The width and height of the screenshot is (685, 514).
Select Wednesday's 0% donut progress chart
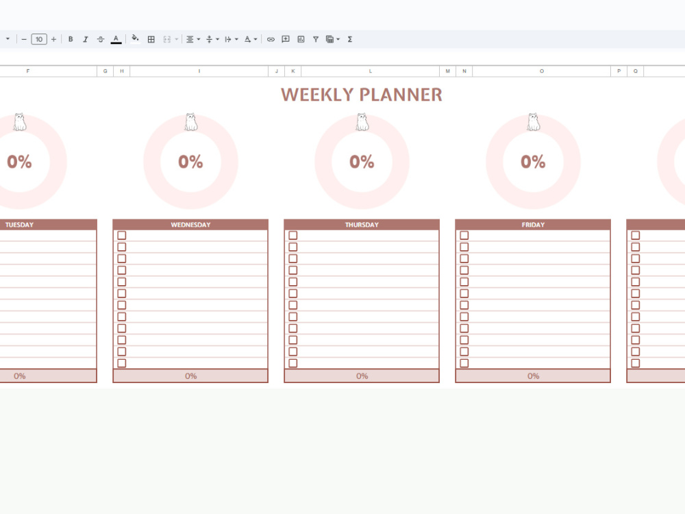191,162
